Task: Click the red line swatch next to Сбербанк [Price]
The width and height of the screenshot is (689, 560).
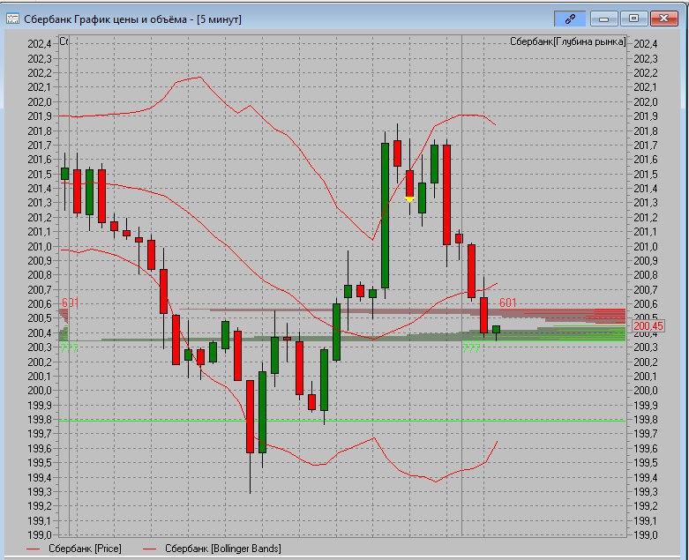Action: point(33,549)
